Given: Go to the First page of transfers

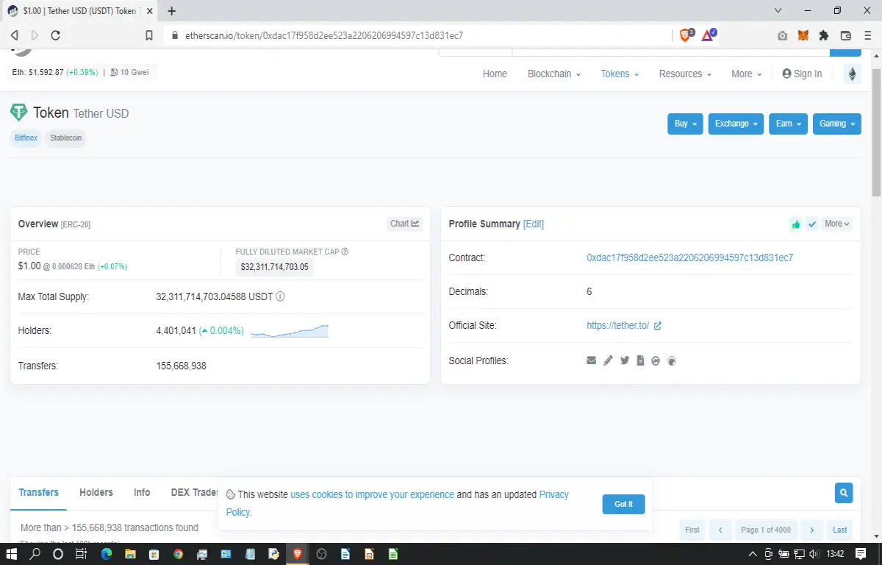Looking at the screenshot, I should pos(692,530).
